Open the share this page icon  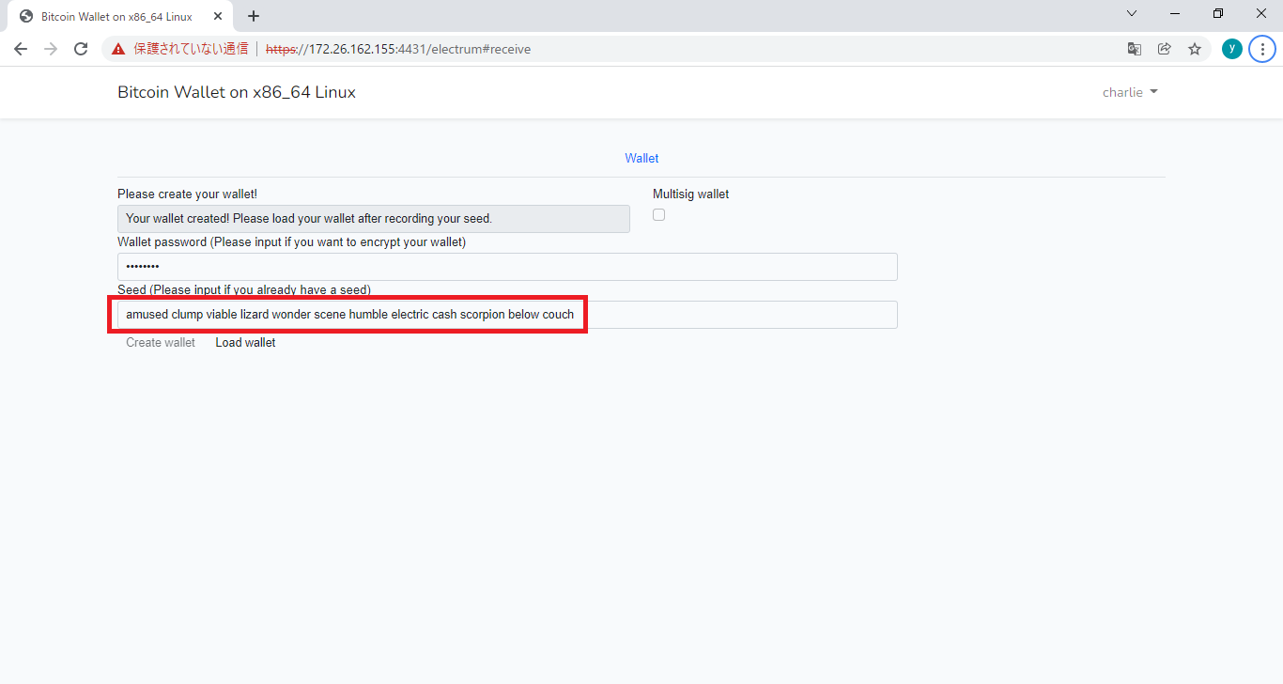pos(1164,48)
